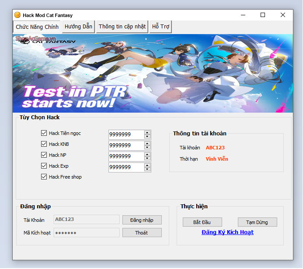Increase the Hack NP value with up arrow
The width and height of the screenshot is (303, 269).
click(x=147, y=155)
